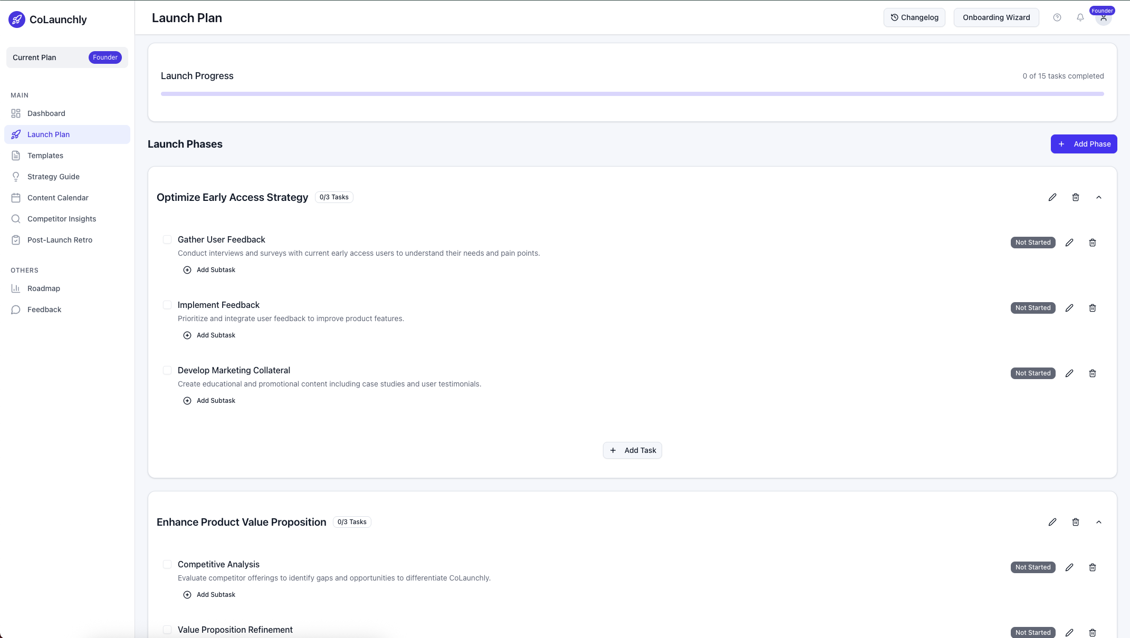Screen dimensions: 1130x638
Task: Open the Content Calendar page
Action: pyautogui.click(x=58, y=198)
